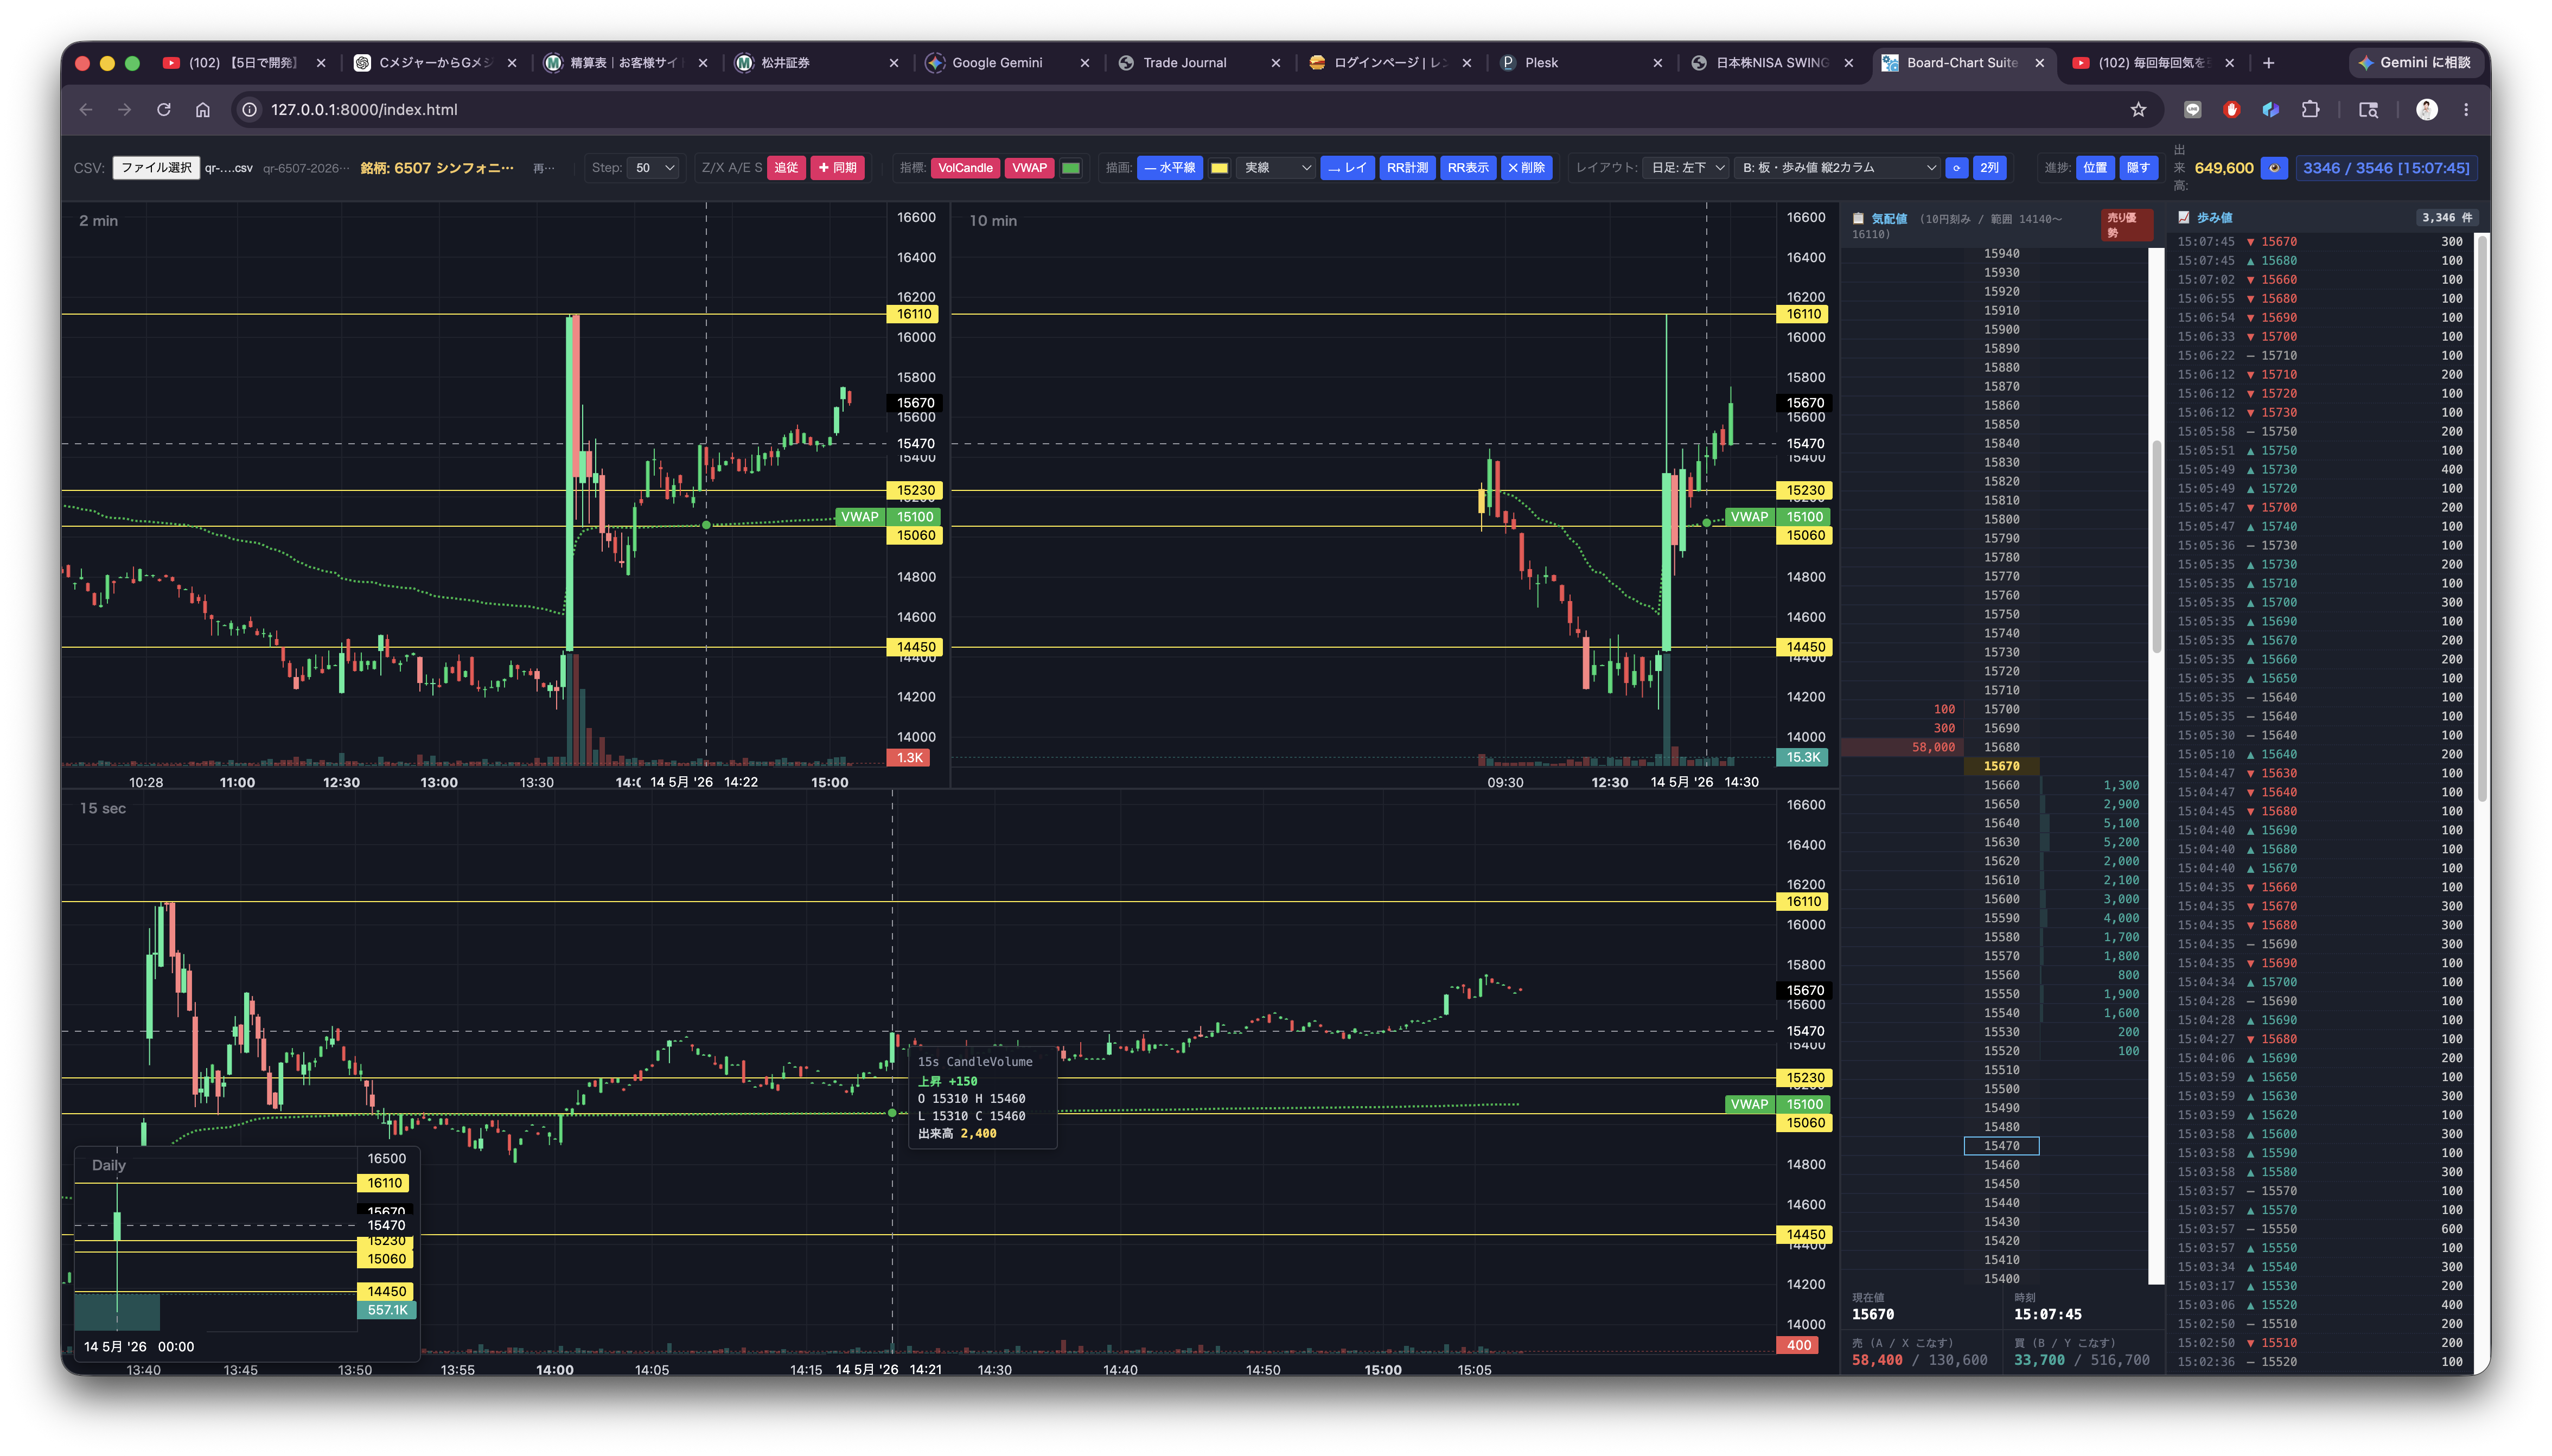Open the B: 板・歩み値 layout dropdown
The image size is (2552, 1456).
point(1837,168)
